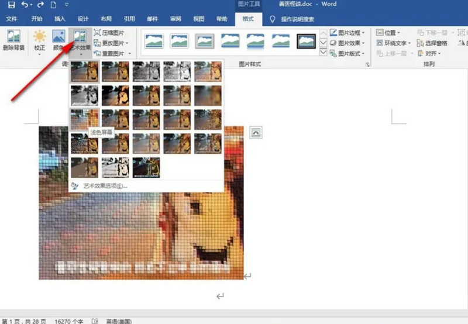Open the 环绕文字 wrap text dropdown

coord(393,43)
